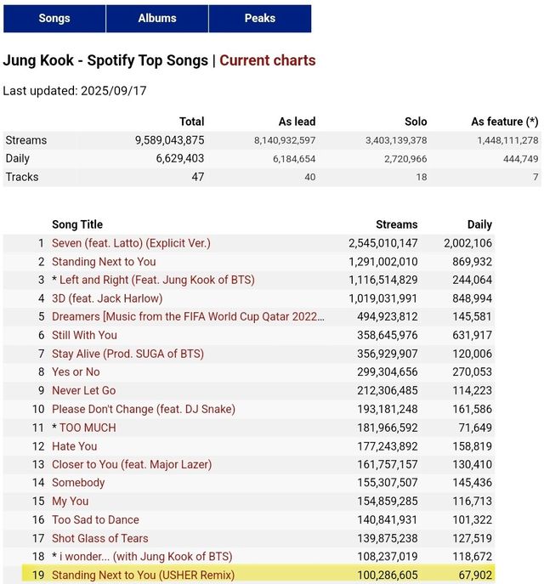Open Dreamers FIFA World Cup song
The width and height of the screenshot is (544, 584).
coord(188,317)
